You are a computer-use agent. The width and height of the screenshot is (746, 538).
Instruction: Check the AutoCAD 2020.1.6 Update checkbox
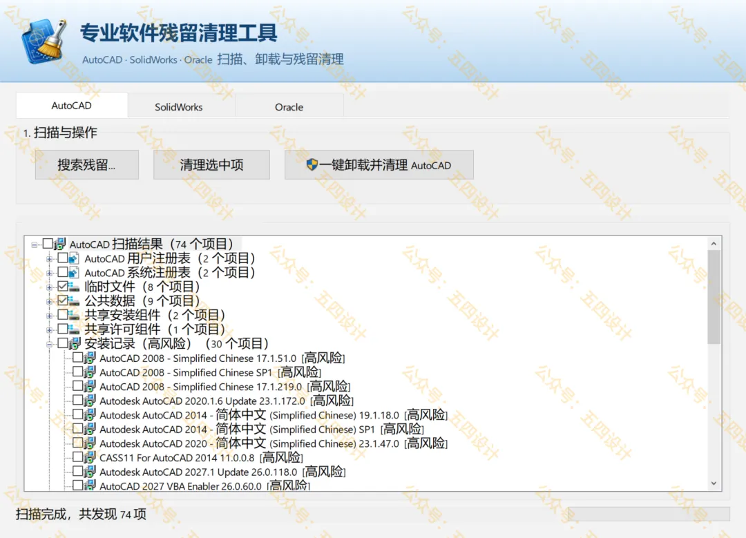pyautogui.click(x=77, y=400)
